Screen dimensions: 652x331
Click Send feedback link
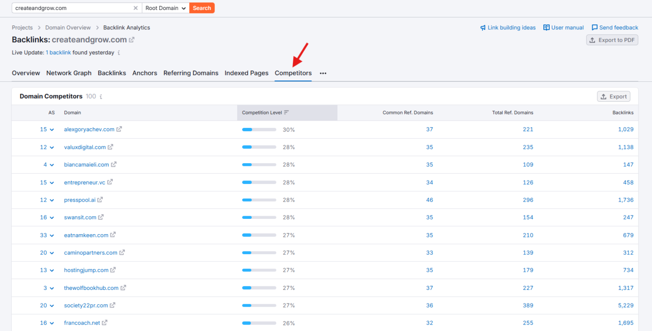615,28
